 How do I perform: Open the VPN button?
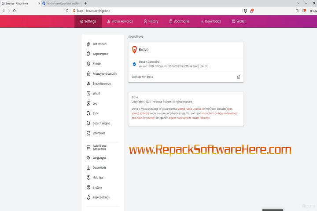tap(313, 11)
